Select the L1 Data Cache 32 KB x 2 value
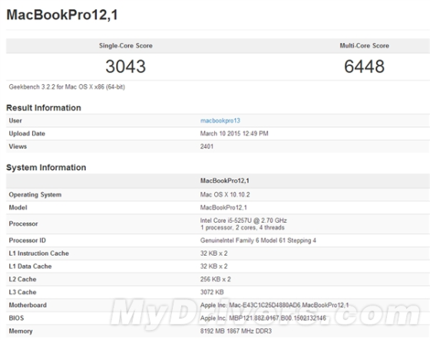 coord(214,266)
